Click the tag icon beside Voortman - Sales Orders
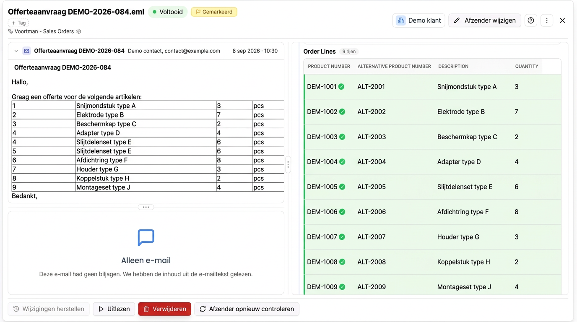The height and width of the screenshot is (322, 577). click(x=10, y=31)
